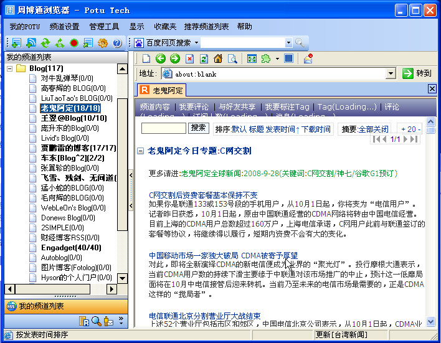441x343 pixels.
Task: Click the page search preview icon
Action: 232,59
